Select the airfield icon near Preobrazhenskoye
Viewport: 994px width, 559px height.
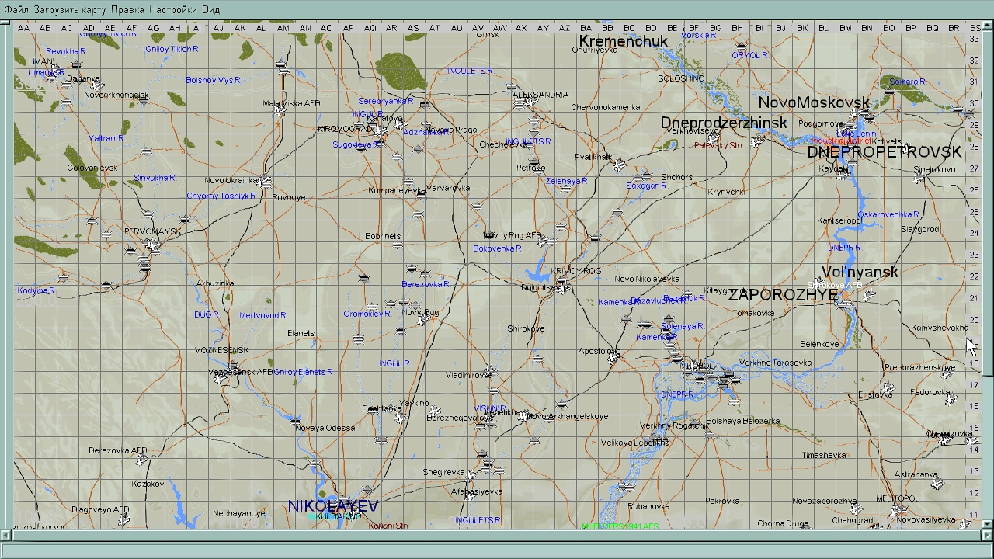[947, 374]
